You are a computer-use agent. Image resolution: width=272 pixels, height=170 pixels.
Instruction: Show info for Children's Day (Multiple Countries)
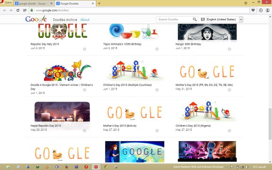(157, 90)
